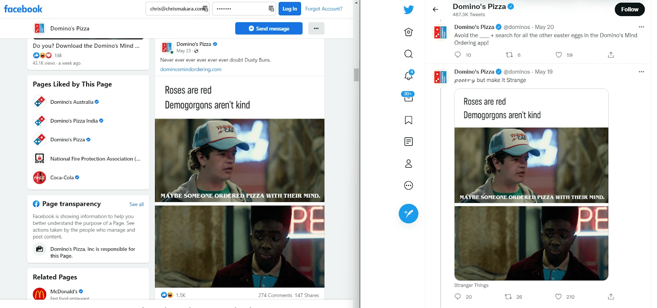Click the Lucas image in Facebook post
657x308 pixels.
240,246
